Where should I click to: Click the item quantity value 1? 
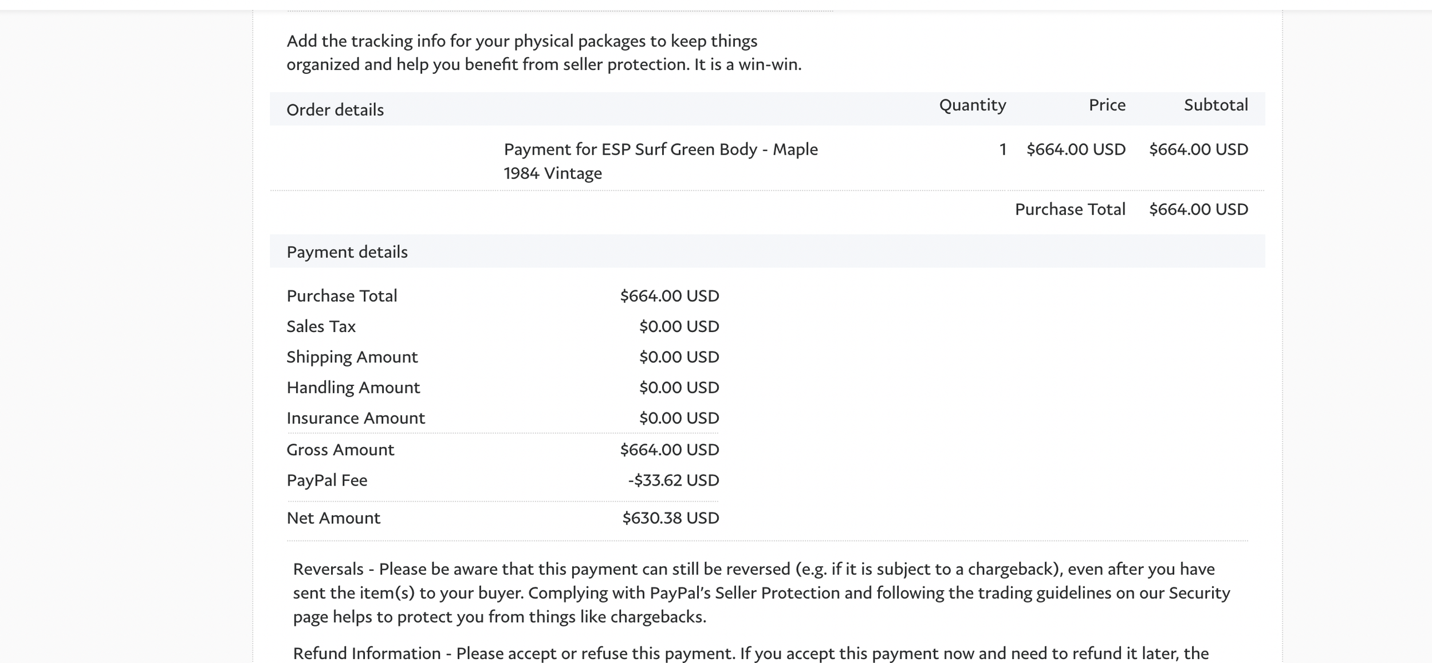(1002, 149)
